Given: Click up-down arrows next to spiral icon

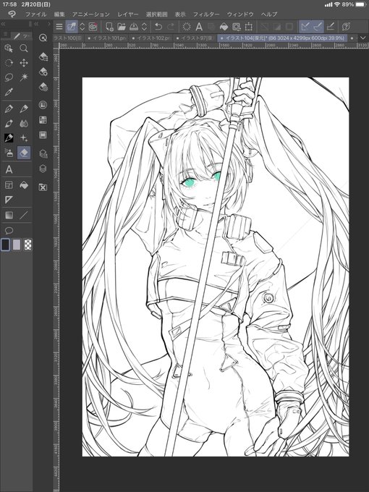Looking at the screenshot, I should (82, 27).
